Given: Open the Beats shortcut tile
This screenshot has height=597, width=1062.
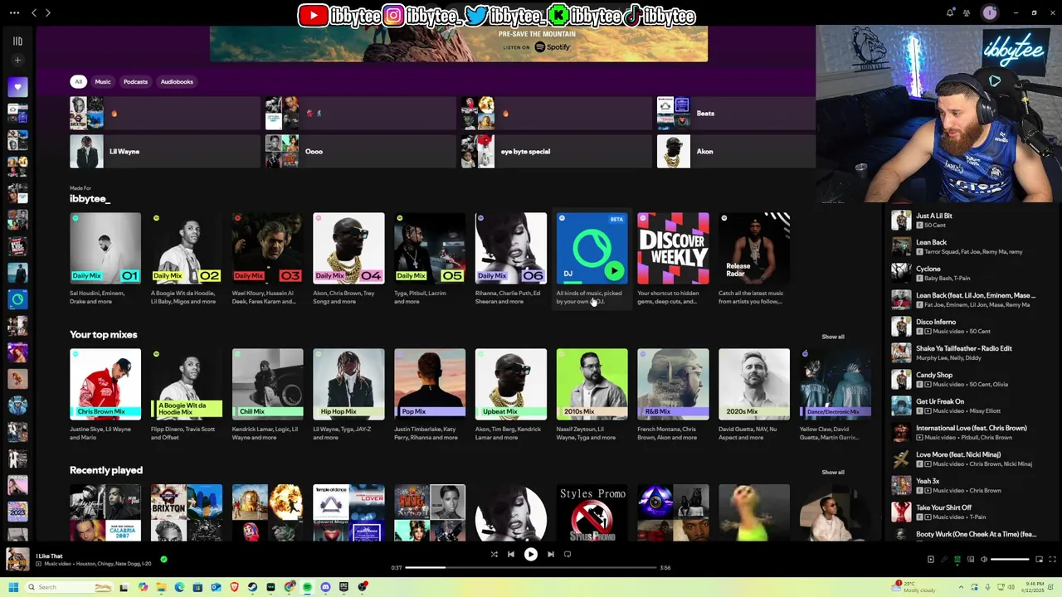Looking at the screenshot, I should [736, 114].
